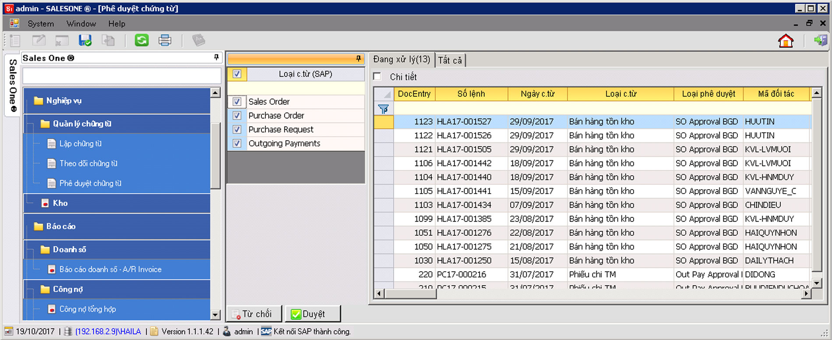This screenshot has height=340, width=832.
Task: Uncheck the Sales Order checkbox
Action: [237, 102]
